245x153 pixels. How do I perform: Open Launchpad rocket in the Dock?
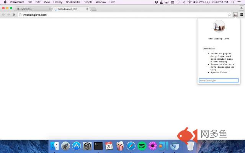(65, 146)
